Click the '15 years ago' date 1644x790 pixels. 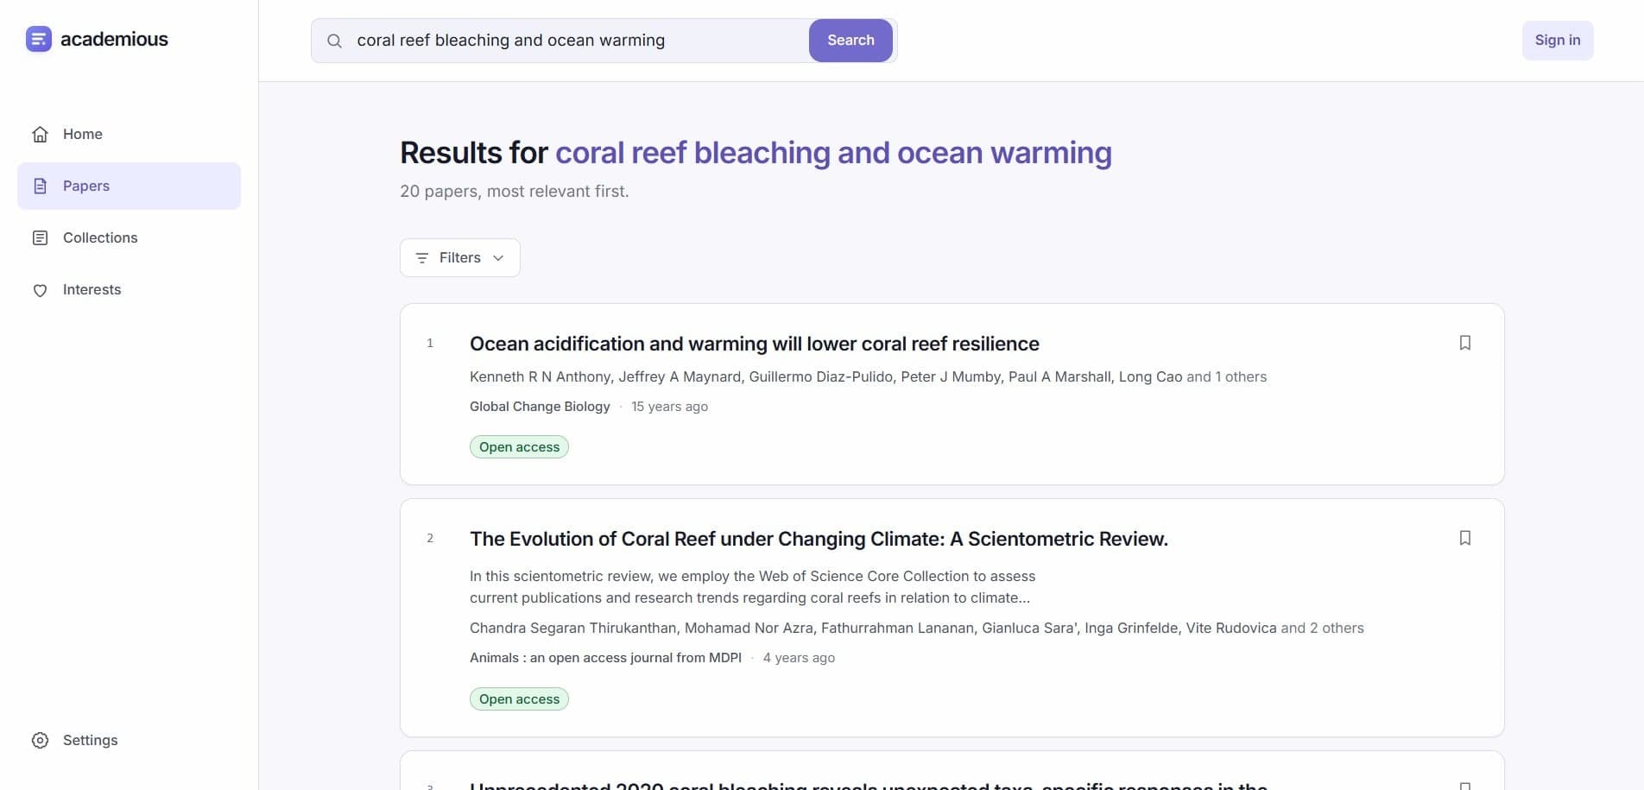click(669, 407)
